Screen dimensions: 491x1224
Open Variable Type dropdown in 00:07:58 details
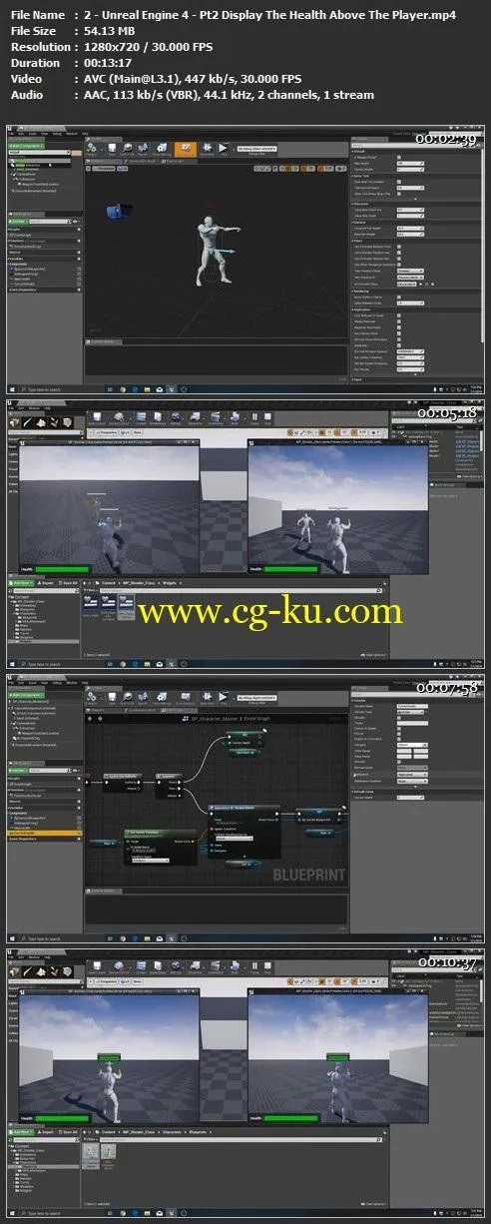(410, 712)
